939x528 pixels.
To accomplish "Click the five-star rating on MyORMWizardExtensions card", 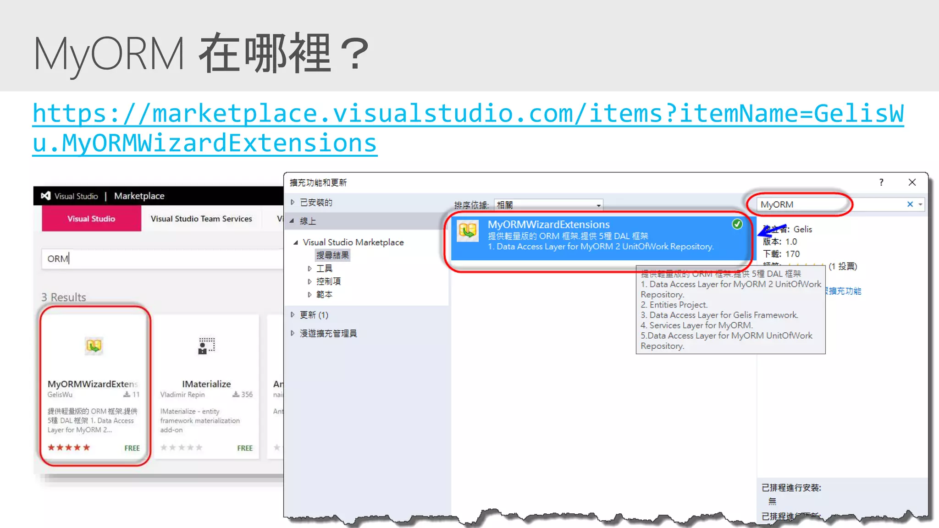I will coord(69,447).
